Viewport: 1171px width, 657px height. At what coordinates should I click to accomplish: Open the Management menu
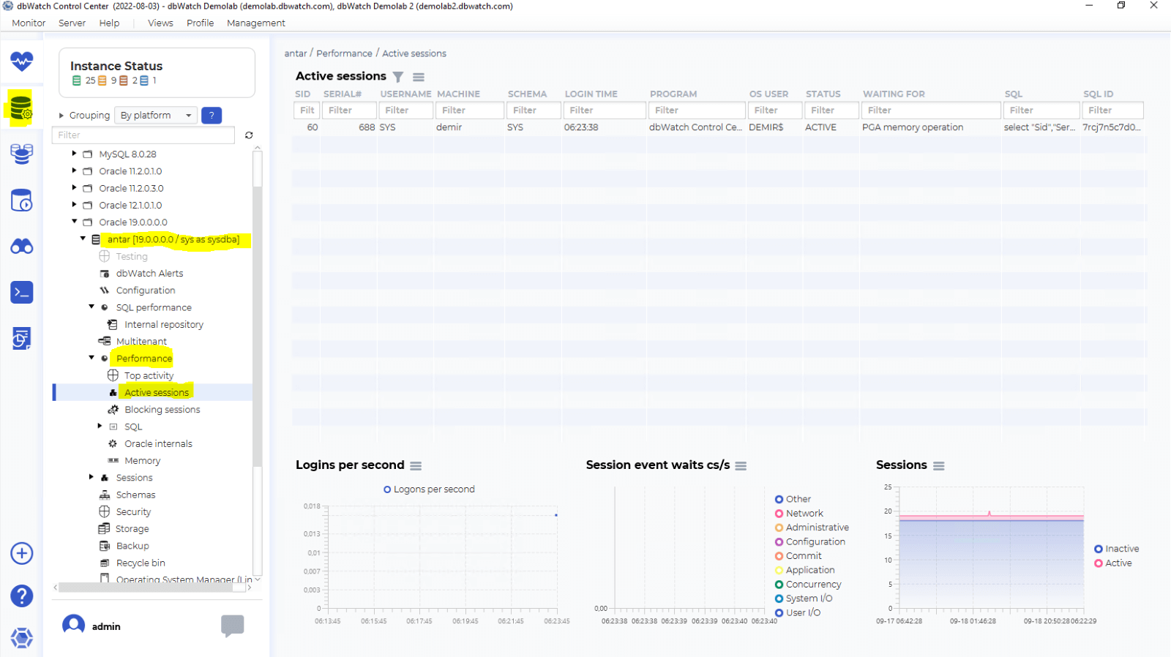click(x=255, y=23)
